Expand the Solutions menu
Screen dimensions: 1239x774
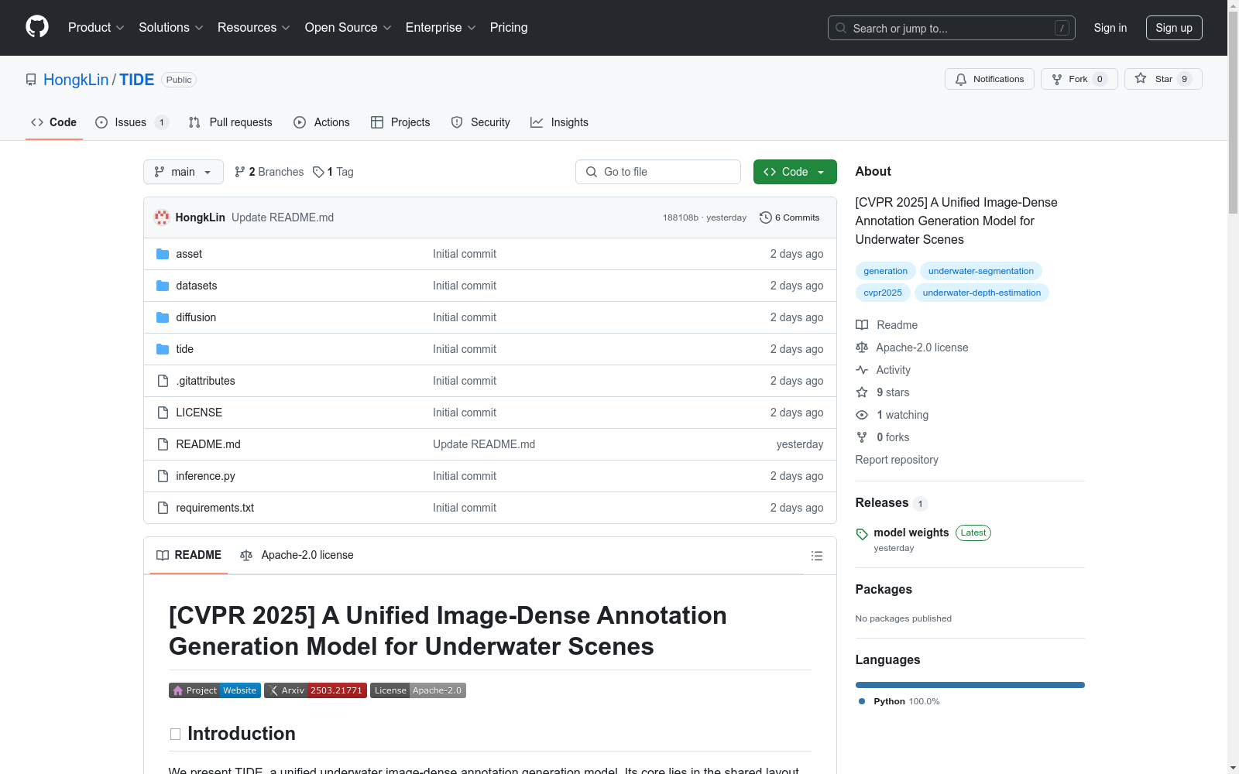point(171,27)
